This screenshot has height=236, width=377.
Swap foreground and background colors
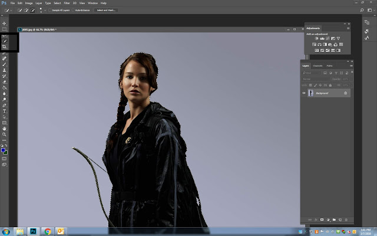click(x=6, y=146)
